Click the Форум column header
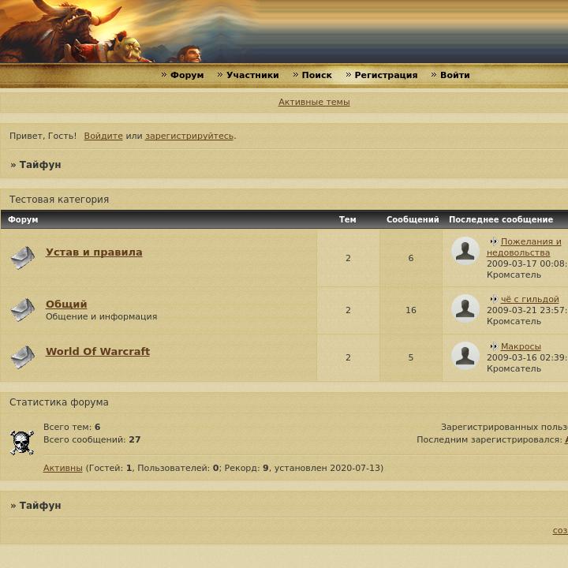568x568 pixels. pos(23,219)
